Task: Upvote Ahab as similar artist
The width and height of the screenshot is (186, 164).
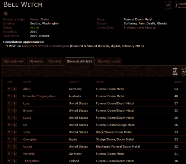Action: click(9, 89)
